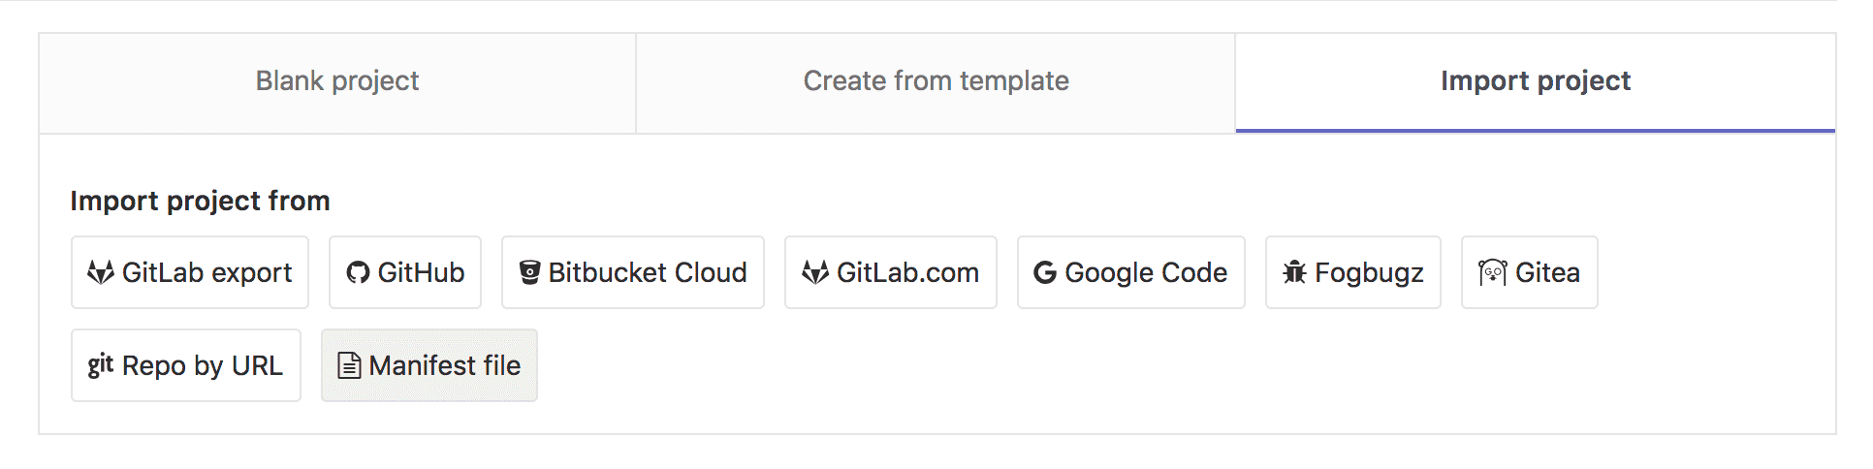The image size is (1873, 469).
Task: Choose Google Code as import source
Action: coord(1131,272)
